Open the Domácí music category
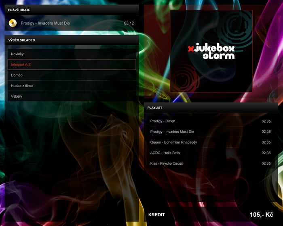 click(x=72, y=75)
